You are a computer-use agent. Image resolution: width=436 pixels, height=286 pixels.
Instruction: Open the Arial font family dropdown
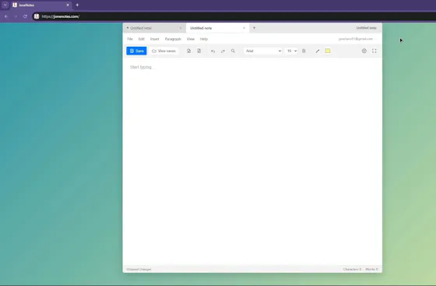[263, 51]
